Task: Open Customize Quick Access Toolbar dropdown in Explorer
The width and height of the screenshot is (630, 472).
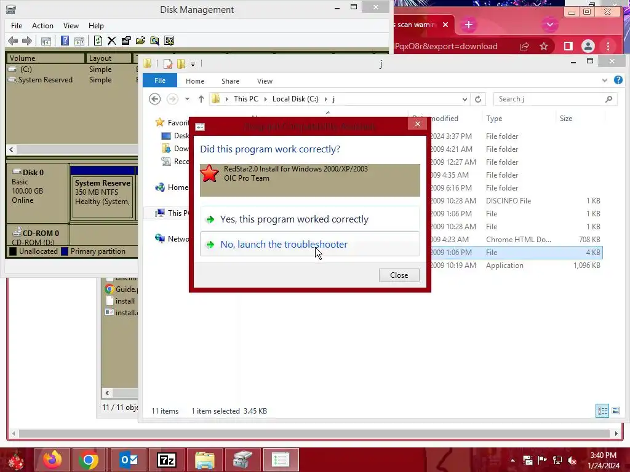Action: 193,64
